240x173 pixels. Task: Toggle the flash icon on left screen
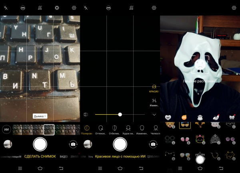[x=6, y=8]
